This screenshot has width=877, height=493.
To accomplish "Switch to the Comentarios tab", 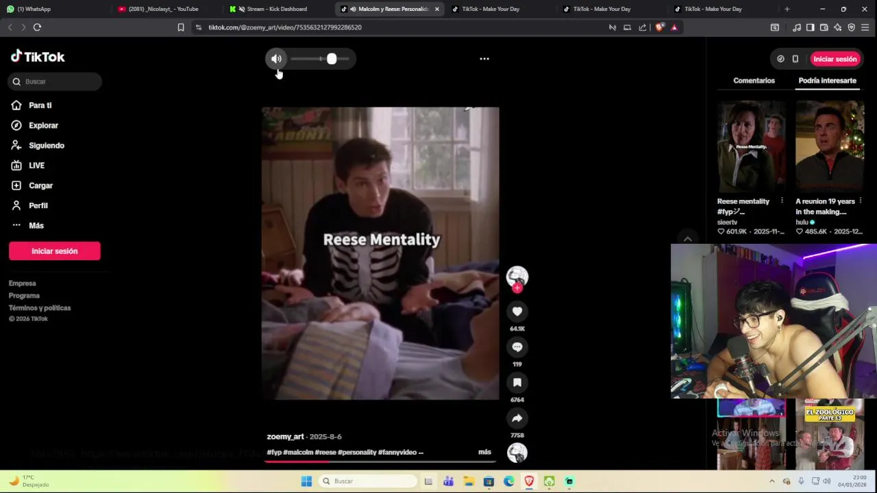I will click(754, 81).
